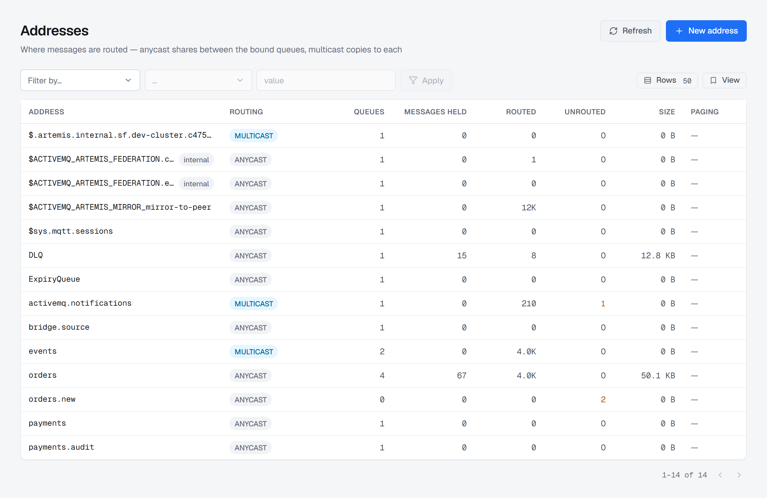Open the Filter by dropdown
Screen dimensions: 767x498
pos(80,81)
